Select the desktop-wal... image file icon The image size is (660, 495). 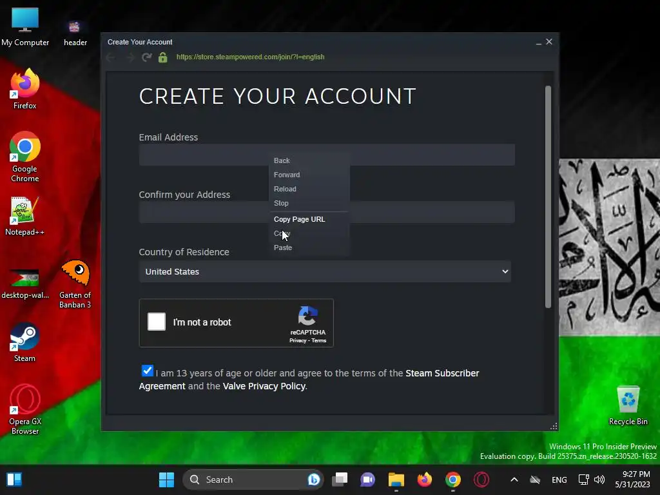click(x=25, y=284)
